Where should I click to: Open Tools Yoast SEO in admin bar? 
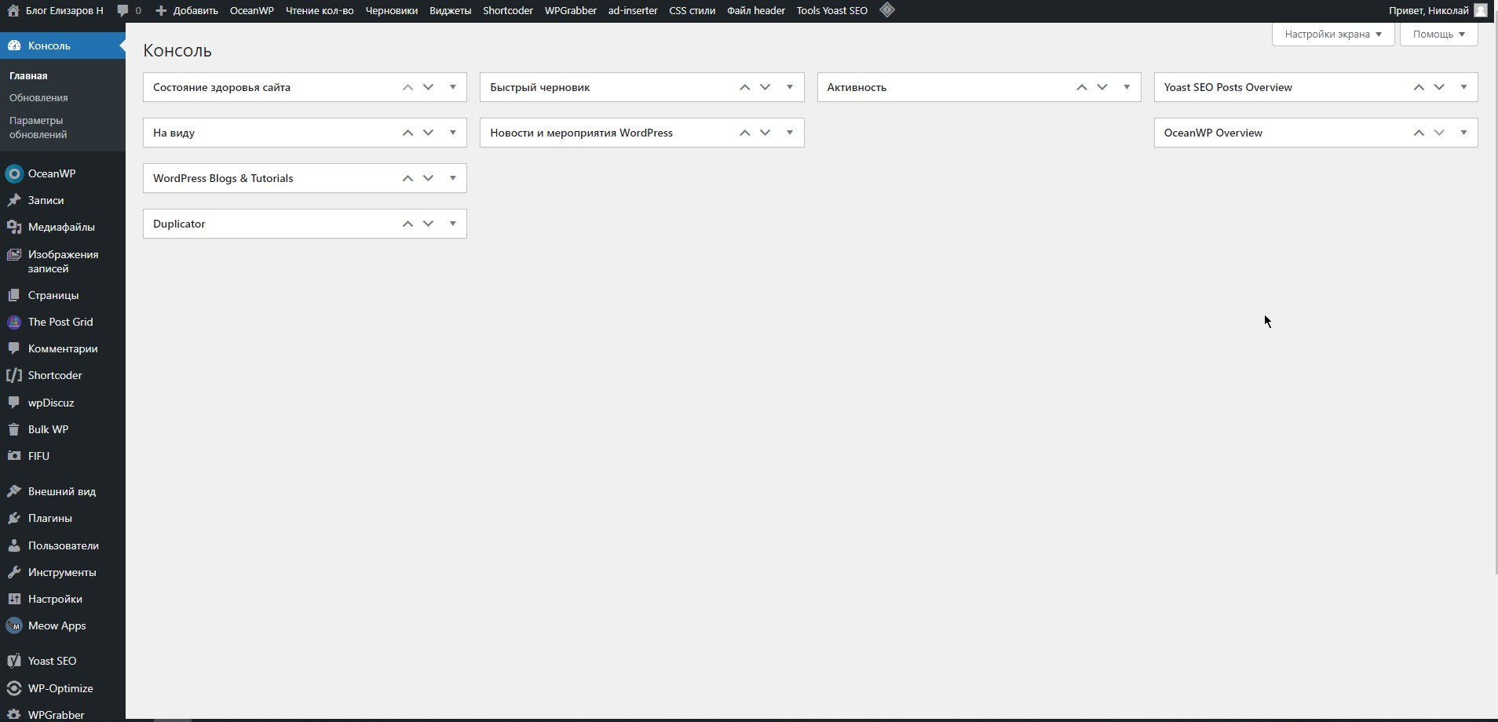832,11
